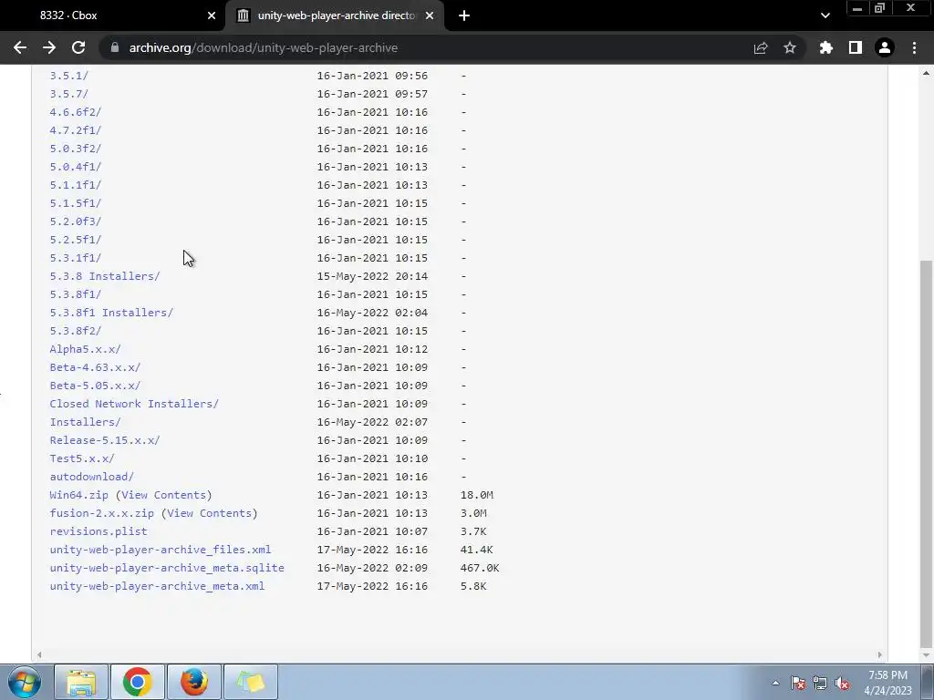Viewport: 934px width, 700px height.
Task: Open the Test5.x.x/ folder
Action: click(82, 458)
